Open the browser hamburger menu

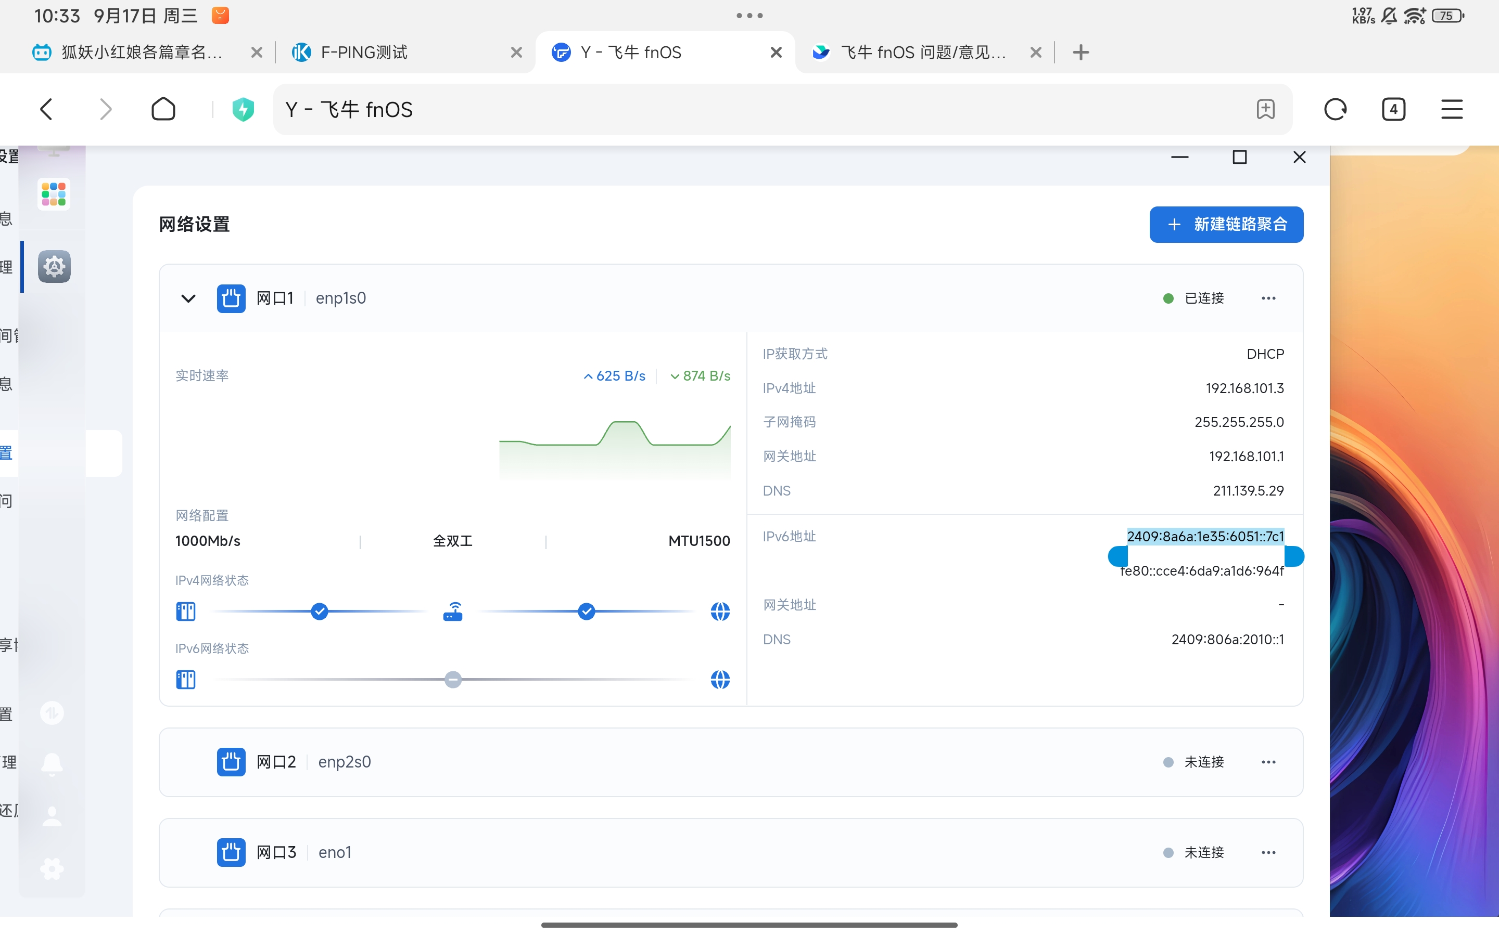[1451, 110]
